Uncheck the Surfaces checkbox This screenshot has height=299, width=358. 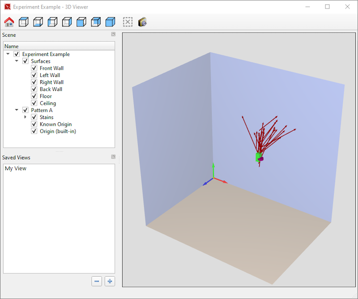[26, 61]
